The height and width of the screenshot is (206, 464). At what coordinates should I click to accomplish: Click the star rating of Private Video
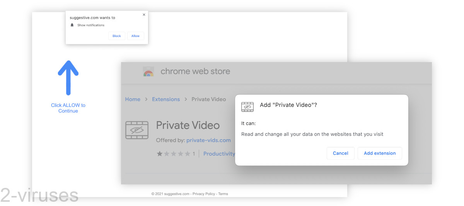tap(173, 154)
